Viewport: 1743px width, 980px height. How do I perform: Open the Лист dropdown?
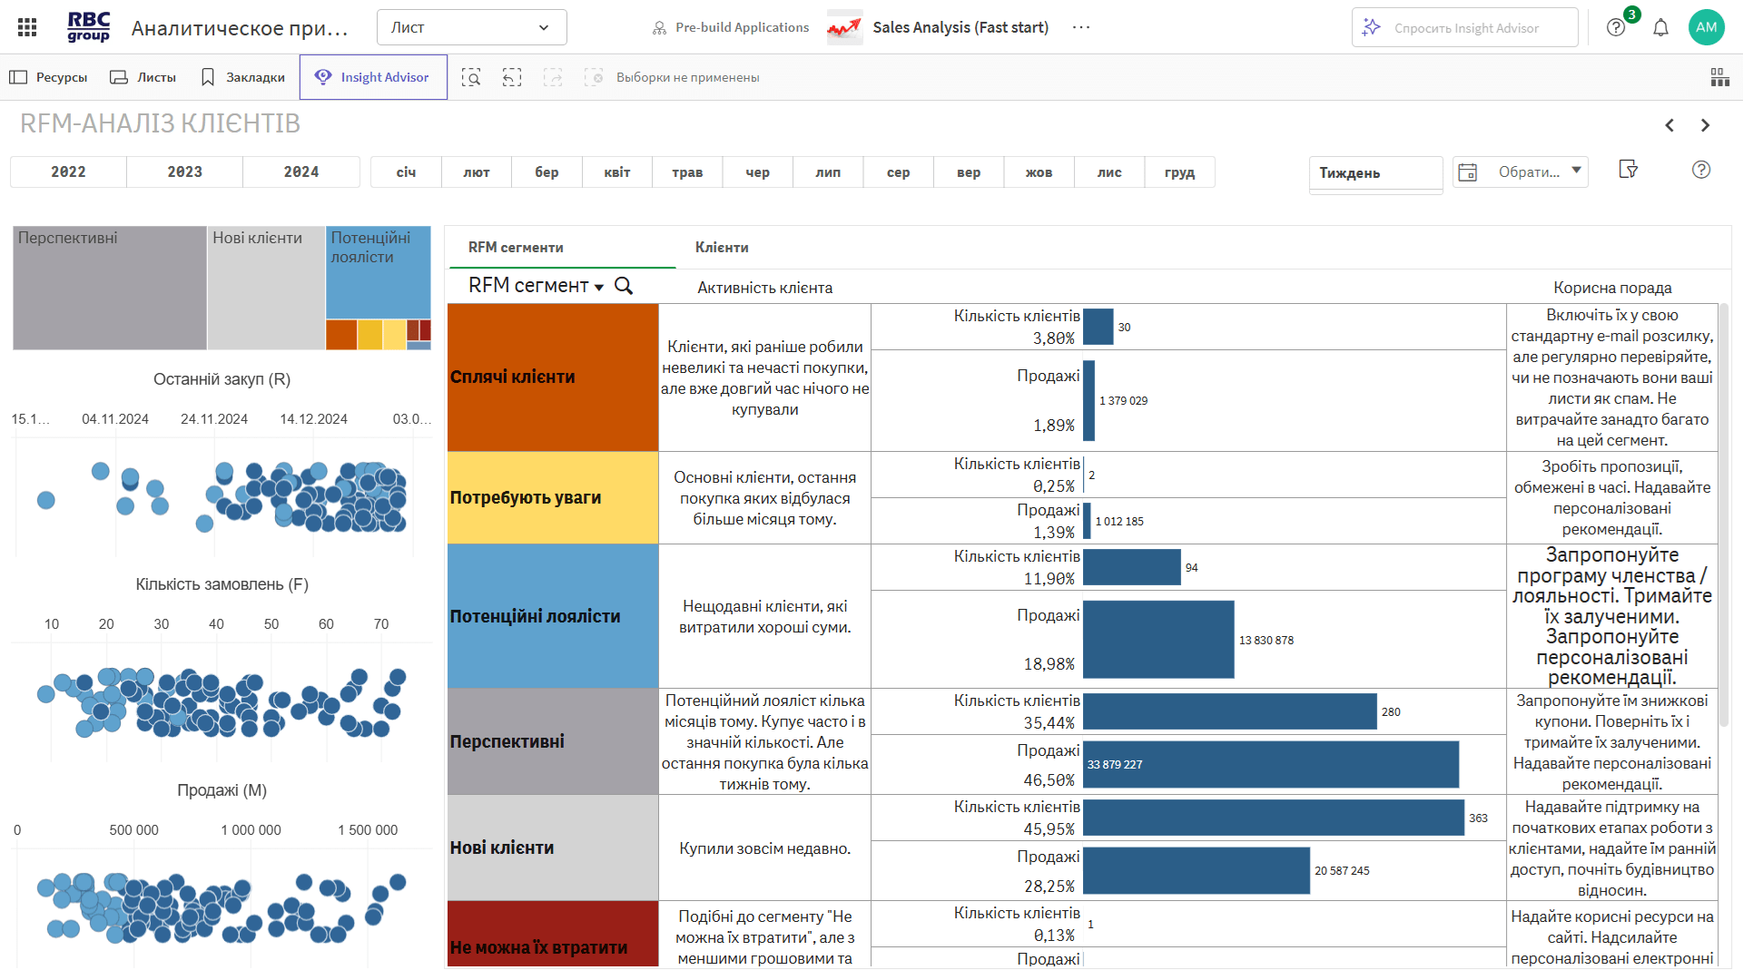(x=471, y=27)
